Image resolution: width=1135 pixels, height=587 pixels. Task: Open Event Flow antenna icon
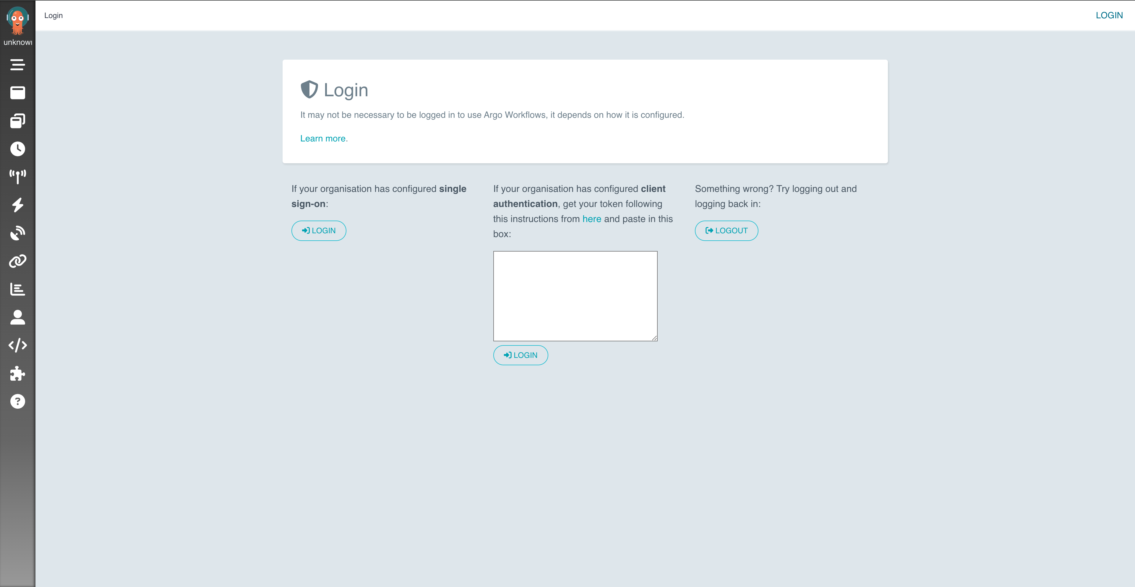click(x=18, y=177)
